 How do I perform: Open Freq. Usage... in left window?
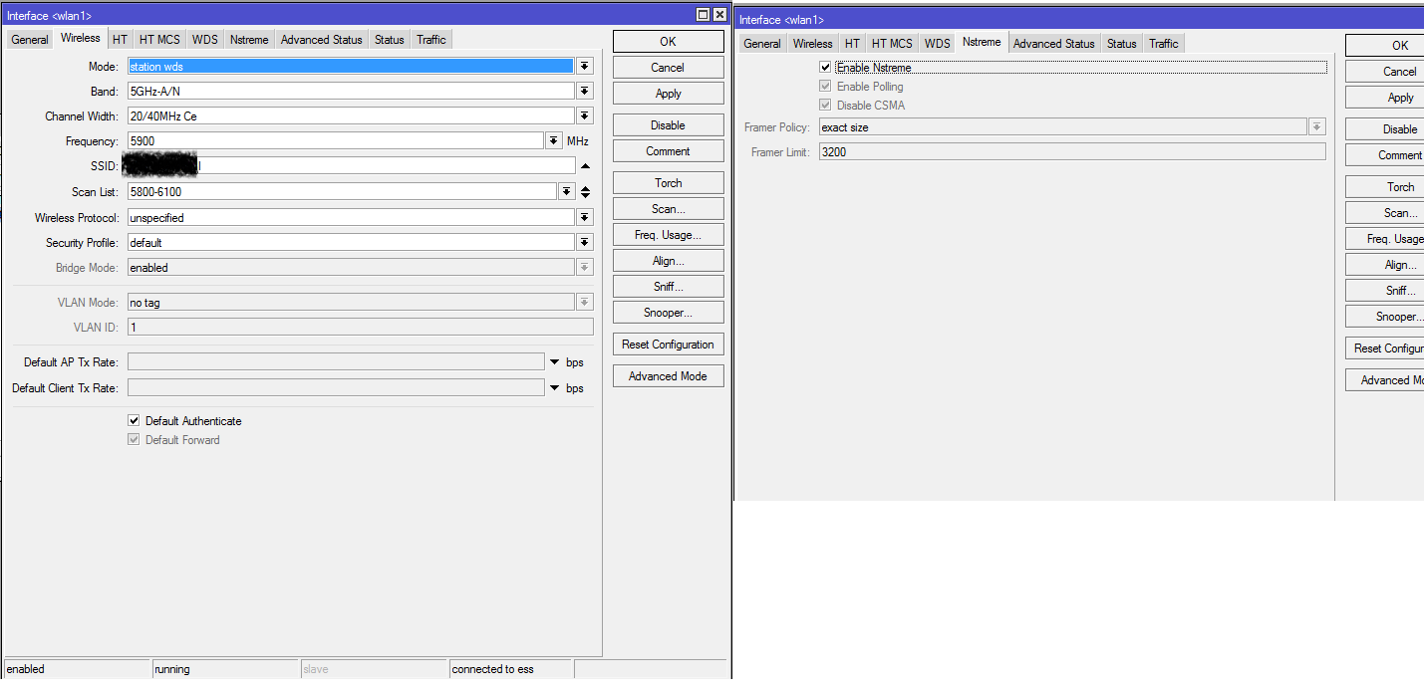click(669, 235)
